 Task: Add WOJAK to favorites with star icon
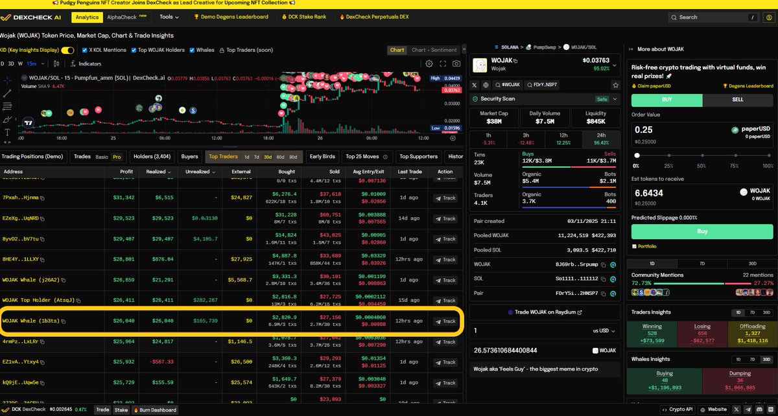click(615, 85)
